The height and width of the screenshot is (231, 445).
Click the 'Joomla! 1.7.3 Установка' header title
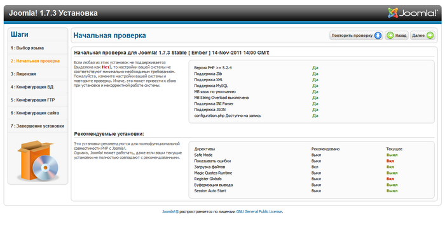[53, 13]
